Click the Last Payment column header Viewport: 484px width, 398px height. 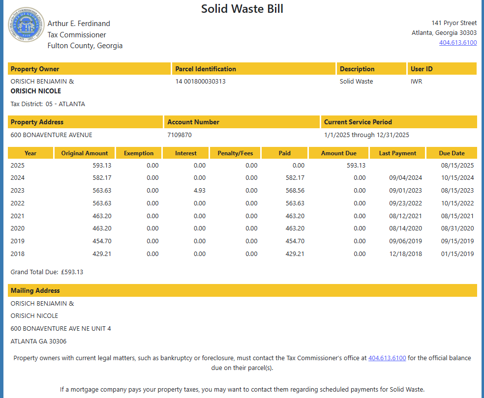[x=397, y=153]
